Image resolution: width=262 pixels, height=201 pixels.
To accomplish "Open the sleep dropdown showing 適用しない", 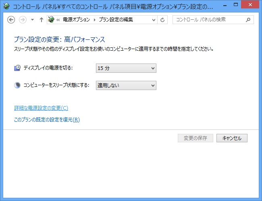I will (126, 85).
